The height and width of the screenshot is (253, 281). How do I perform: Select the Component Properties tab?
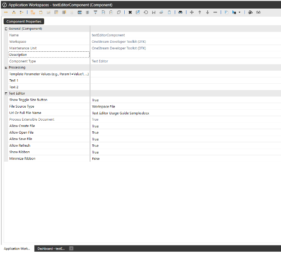click(x=24, y=22)
